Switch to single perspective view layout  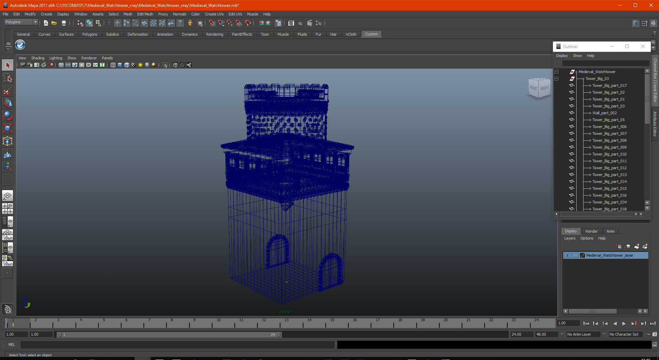coord(8,196)
